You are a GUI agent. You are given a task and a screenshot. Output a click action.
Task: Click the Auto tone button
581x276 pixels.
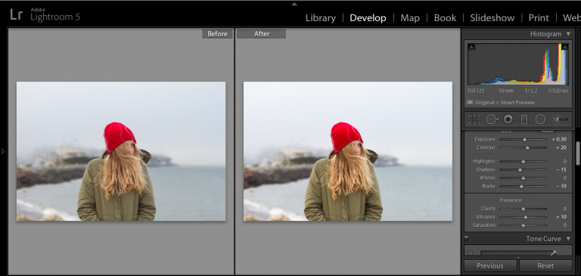(x=547, y=131)
